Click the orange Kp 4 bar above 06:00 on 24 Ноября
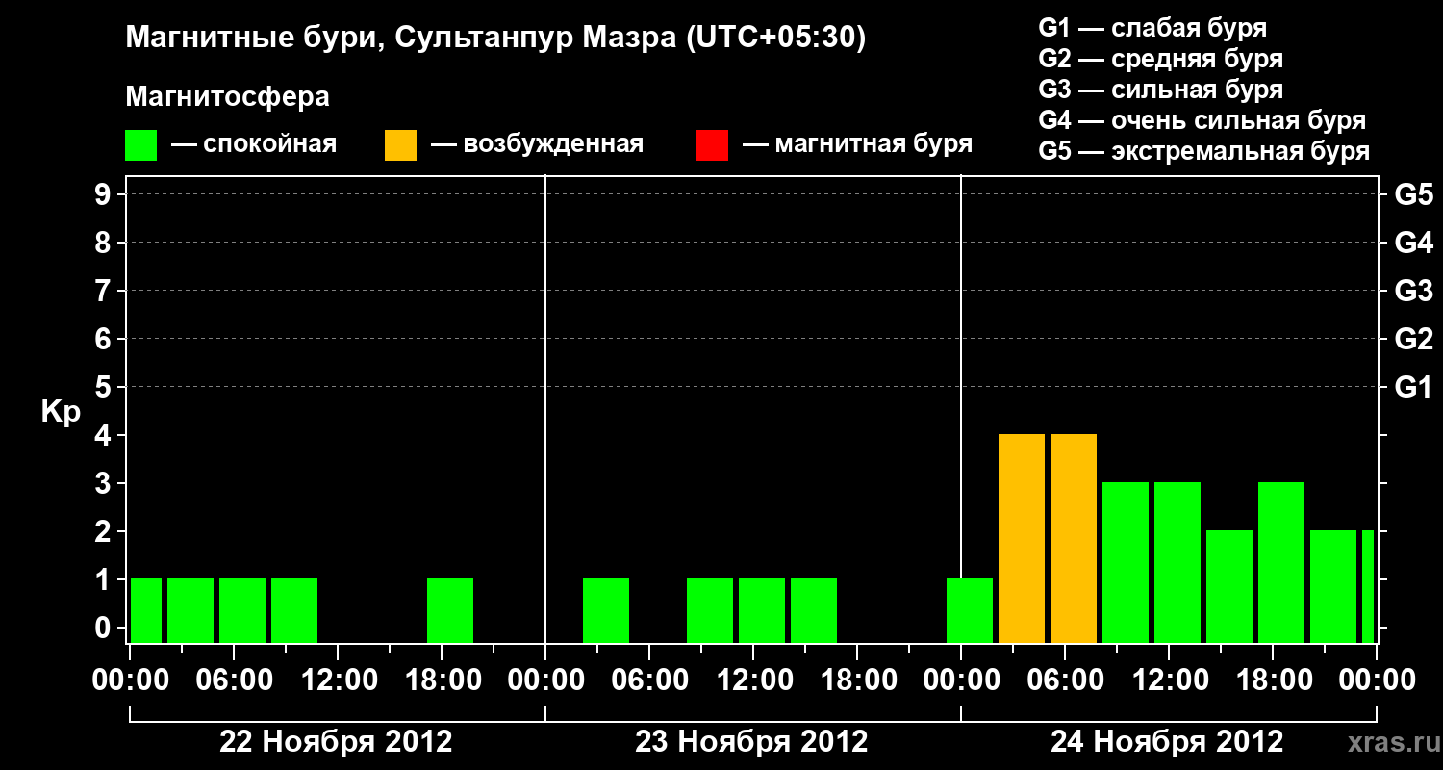 (1074, 538)
